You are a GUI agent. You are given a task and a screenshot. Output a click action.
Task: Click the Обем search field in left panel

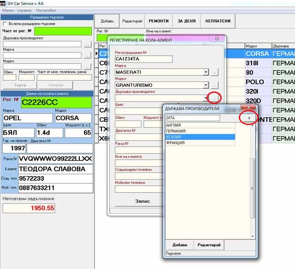(10, 78)
